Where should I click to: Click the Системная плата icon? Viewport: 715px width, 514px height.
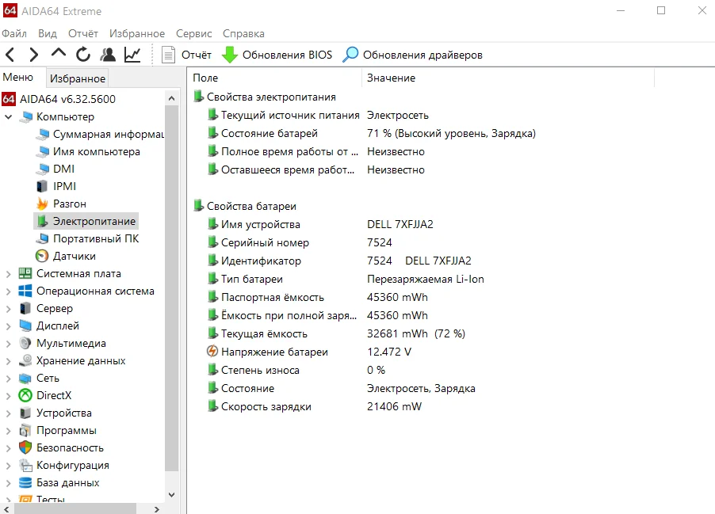25,273
